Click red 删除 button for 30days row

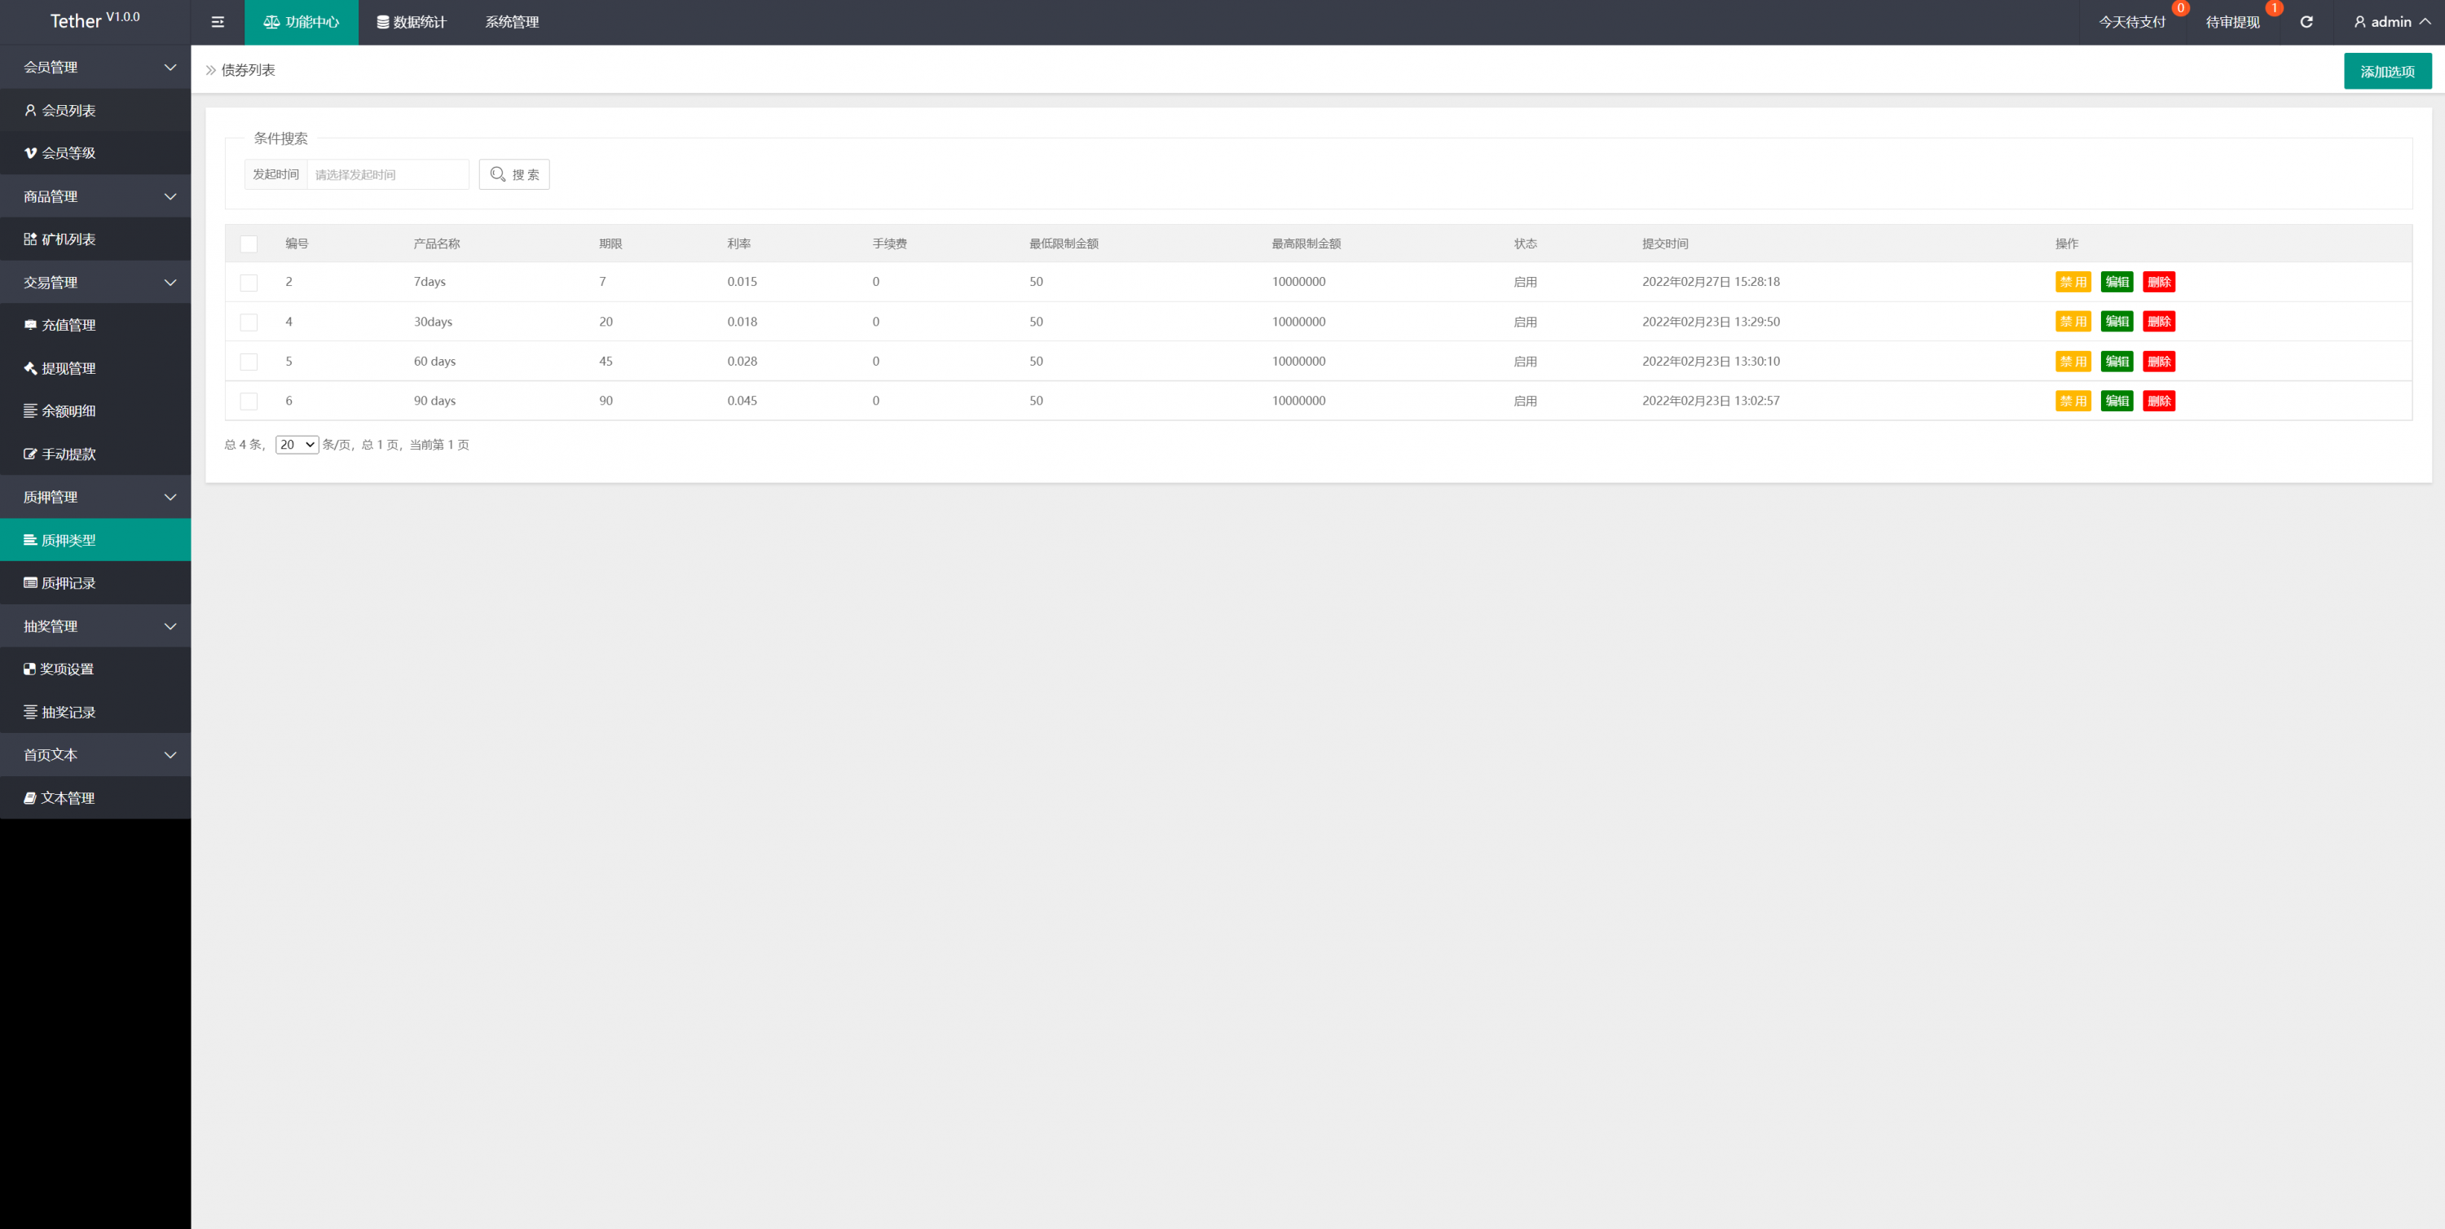point(2158,322)
